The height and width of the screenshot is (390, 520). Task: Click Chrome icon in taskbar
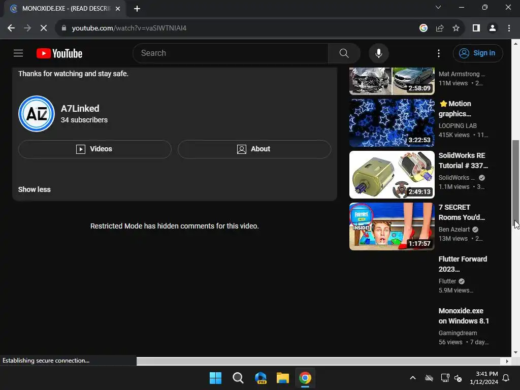305,378
